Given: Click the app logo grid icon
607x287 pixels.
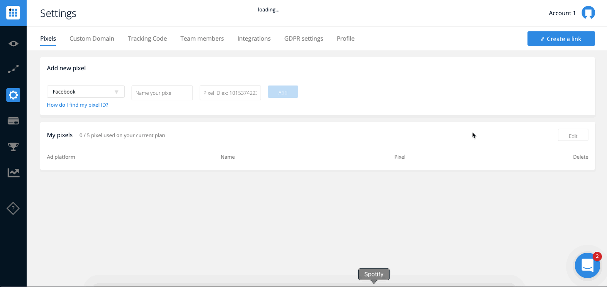Looking at the screenshot, I should point(13,13).
